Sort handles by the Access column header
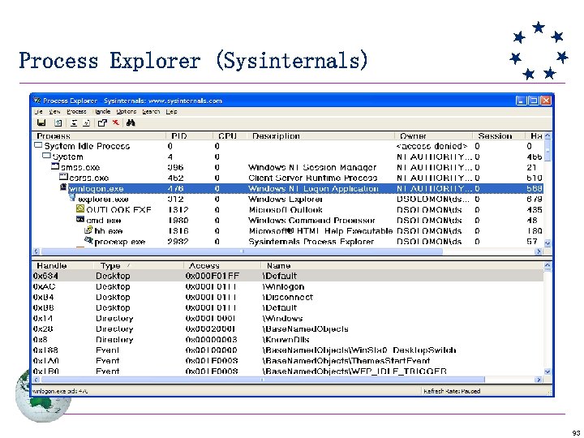 click(x=222, y=265)
